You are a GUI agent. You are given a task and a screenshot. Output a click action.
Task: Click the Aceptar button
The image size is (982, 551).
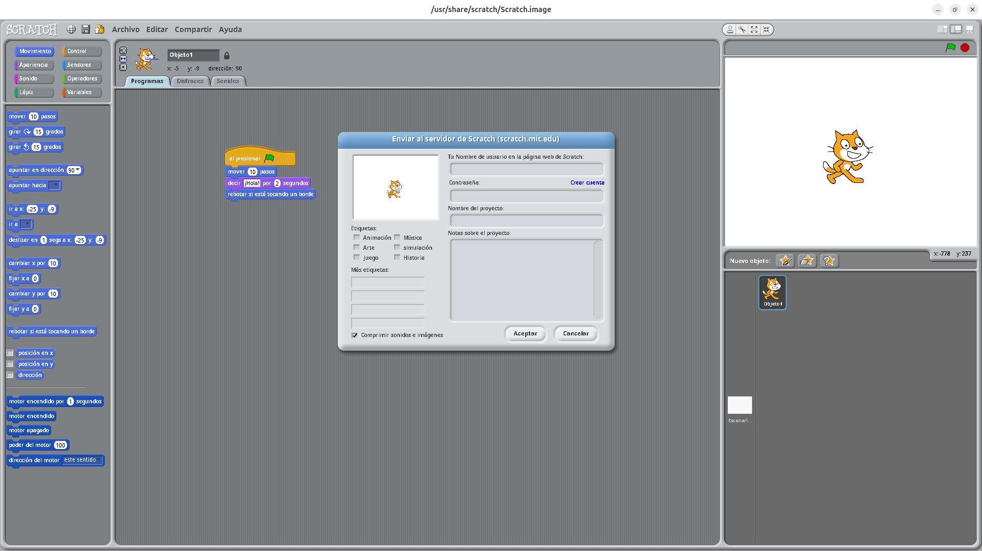525,334
